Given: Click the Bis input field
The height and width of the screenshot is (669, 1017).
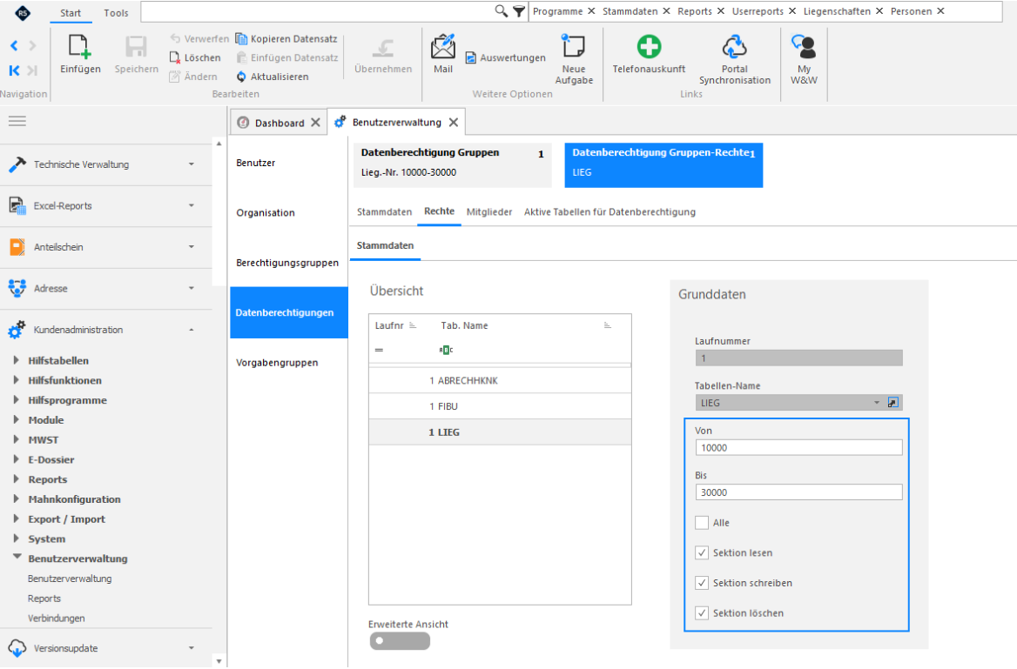Looking at the screenshot, I should tap(798, 492).
